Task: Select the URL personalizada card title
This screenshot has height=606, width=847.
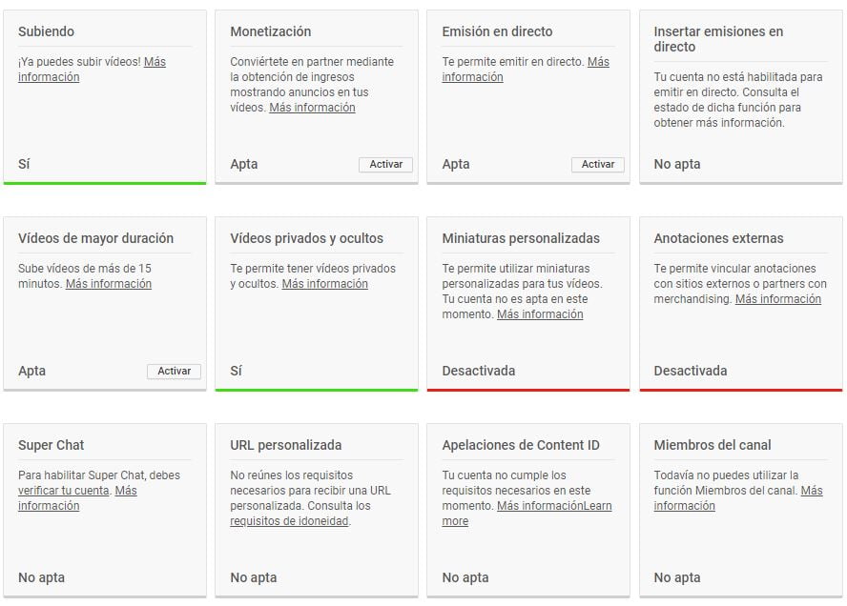Action: point(285,445)
